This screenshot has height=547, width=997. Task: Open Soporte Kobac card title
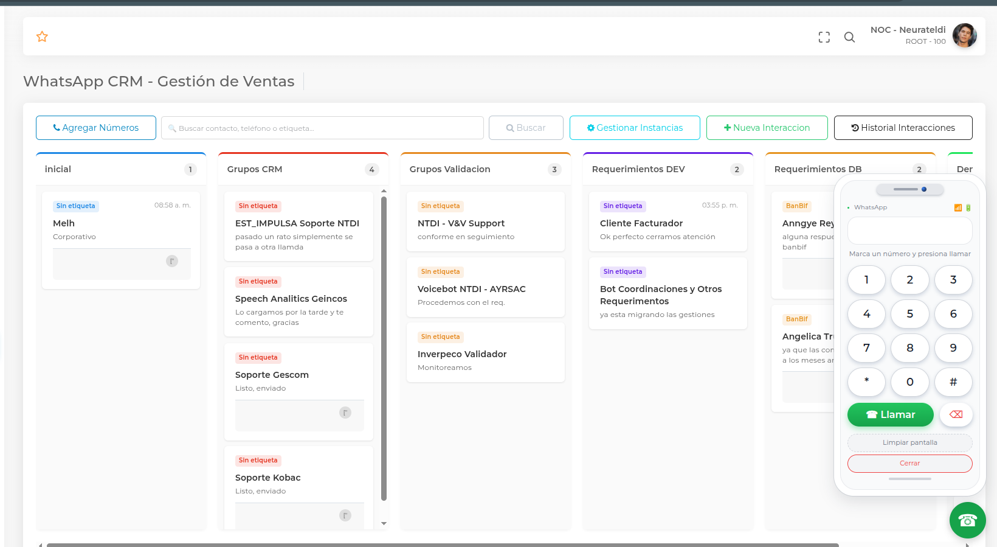[x=268, y=478]
